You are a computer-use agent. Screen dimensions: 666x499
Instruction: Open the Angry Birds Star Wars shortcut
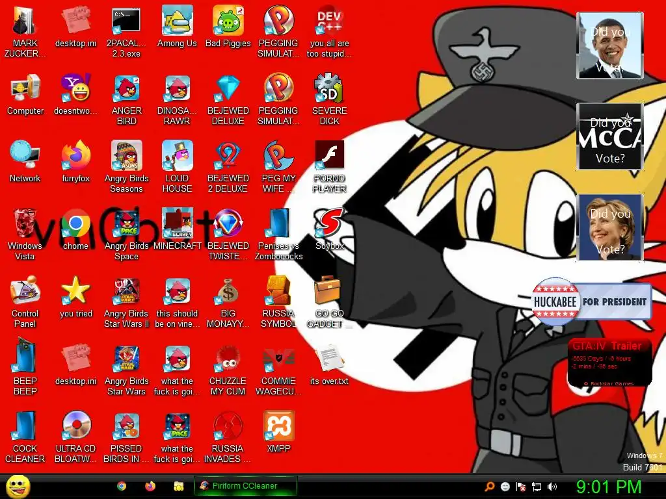pyautogui.click(x=127, y=369)
